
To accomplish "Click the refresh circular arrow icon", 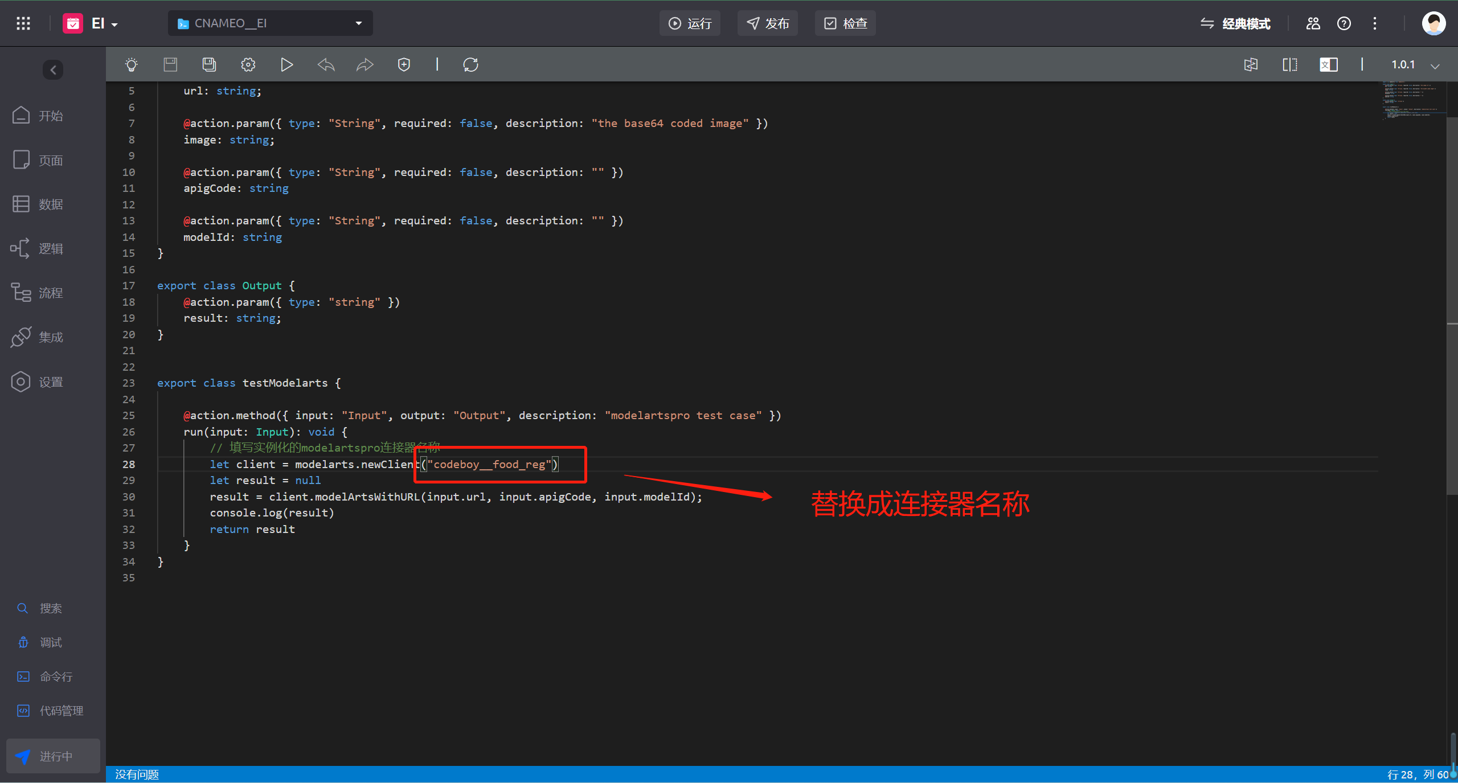I will pyautogui.click(x=470, y=65).
